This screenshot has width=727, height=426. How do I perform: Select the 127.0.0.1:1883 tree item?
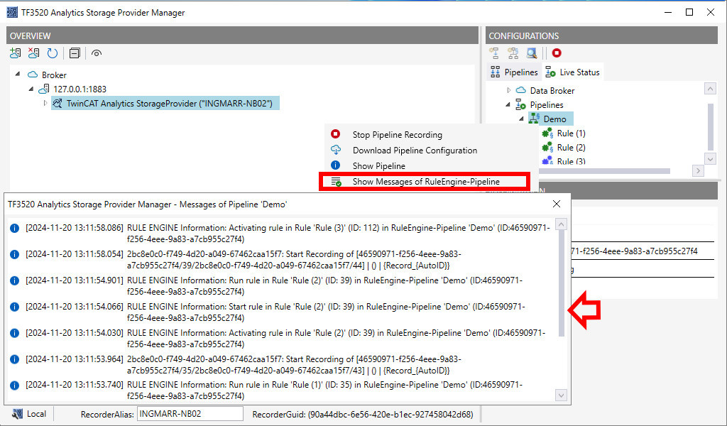pyautogui.click(x=72, y=89)
